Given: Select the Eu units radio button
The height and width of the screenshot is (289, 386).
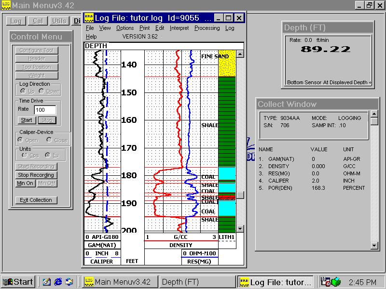Looking at the screenshot, I should (x=47, y=156).
